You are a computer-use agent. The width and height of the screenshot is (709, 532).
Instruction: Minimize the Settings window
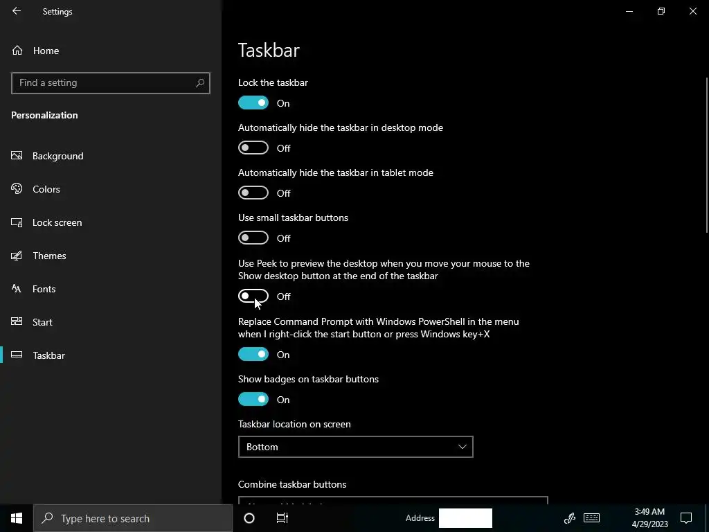click(629, 11)
